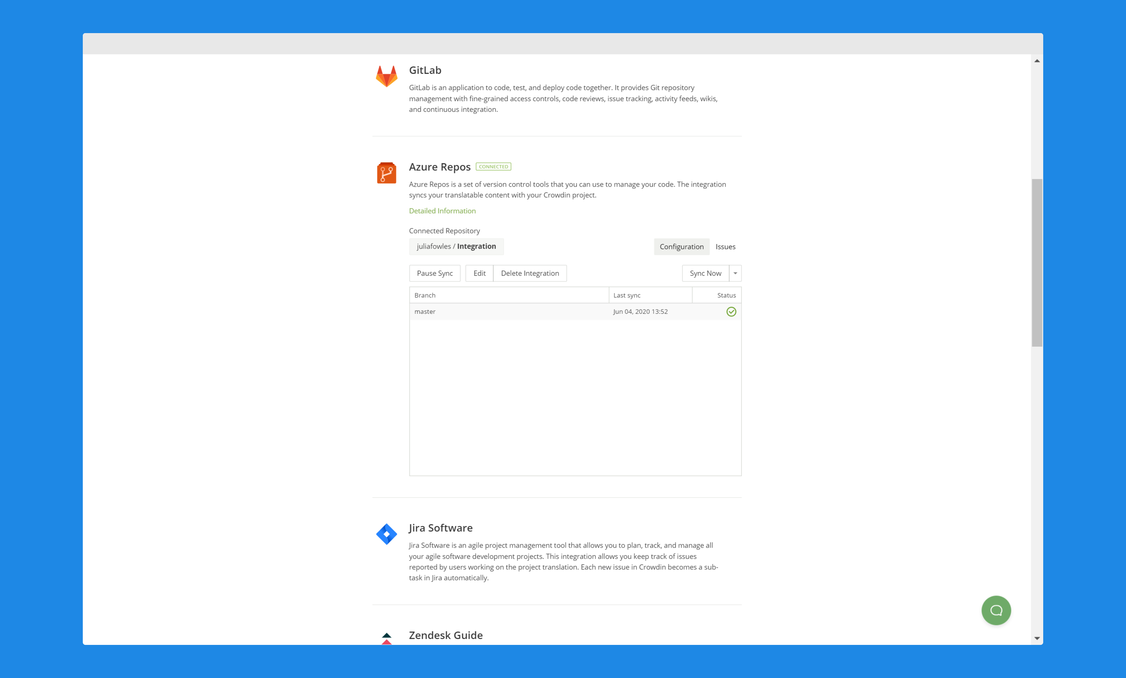Click the Branch column header
1126x678 pixels.
[509, 295]
